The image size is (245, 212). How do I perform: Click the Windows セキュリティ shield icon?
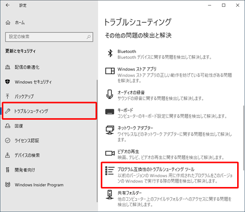pyautogui.click(x=7, y=81)
